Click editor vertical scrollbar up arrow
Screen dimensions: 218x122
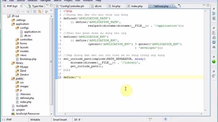point(205,11)
